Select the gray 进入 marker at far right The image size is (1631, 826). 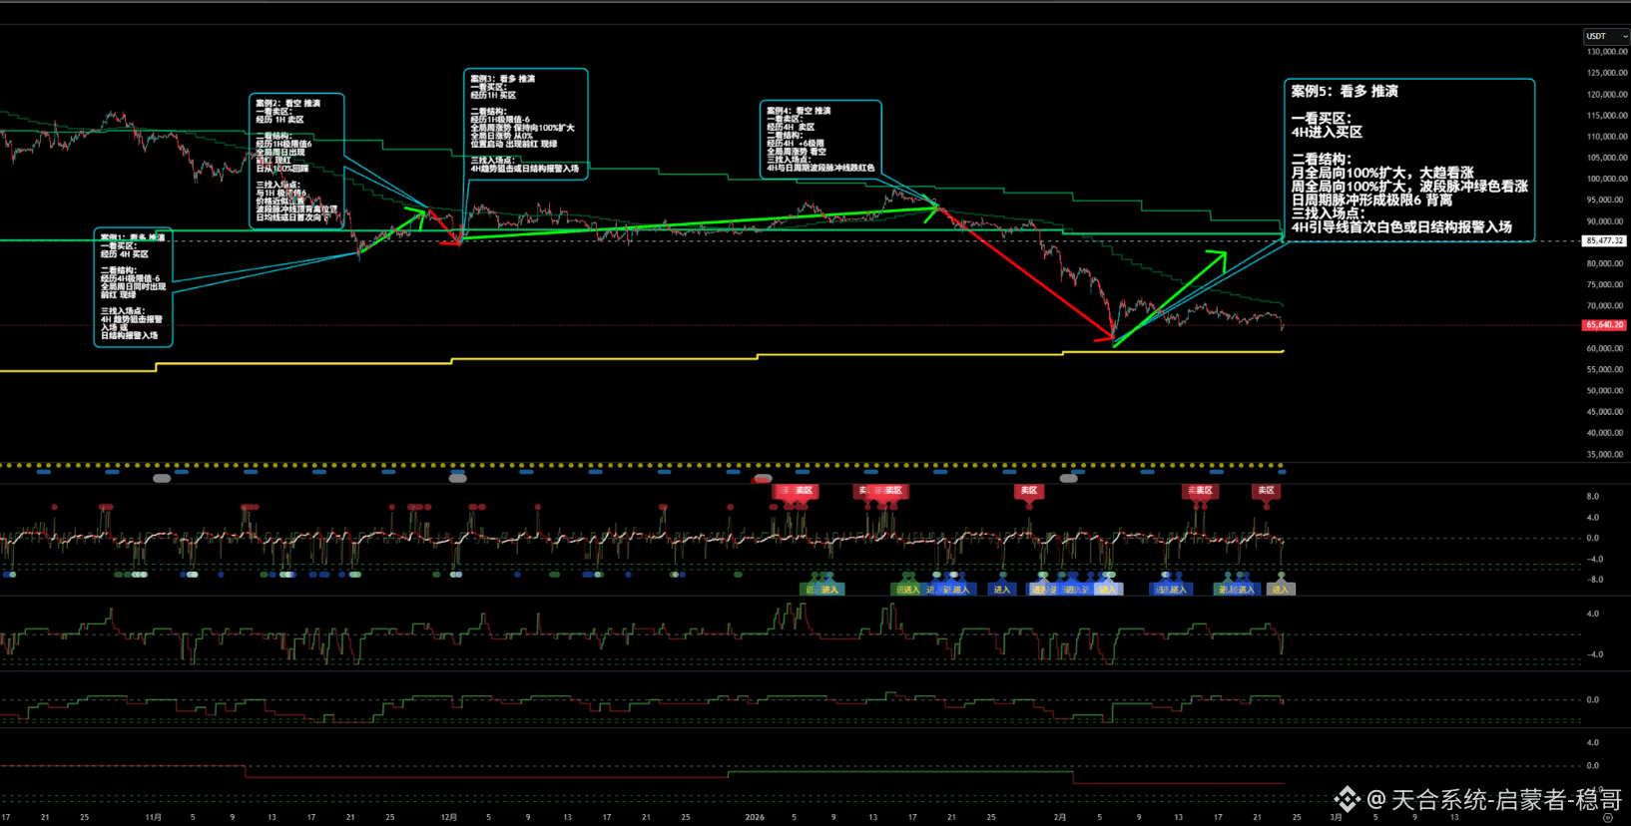point(1281,590)
